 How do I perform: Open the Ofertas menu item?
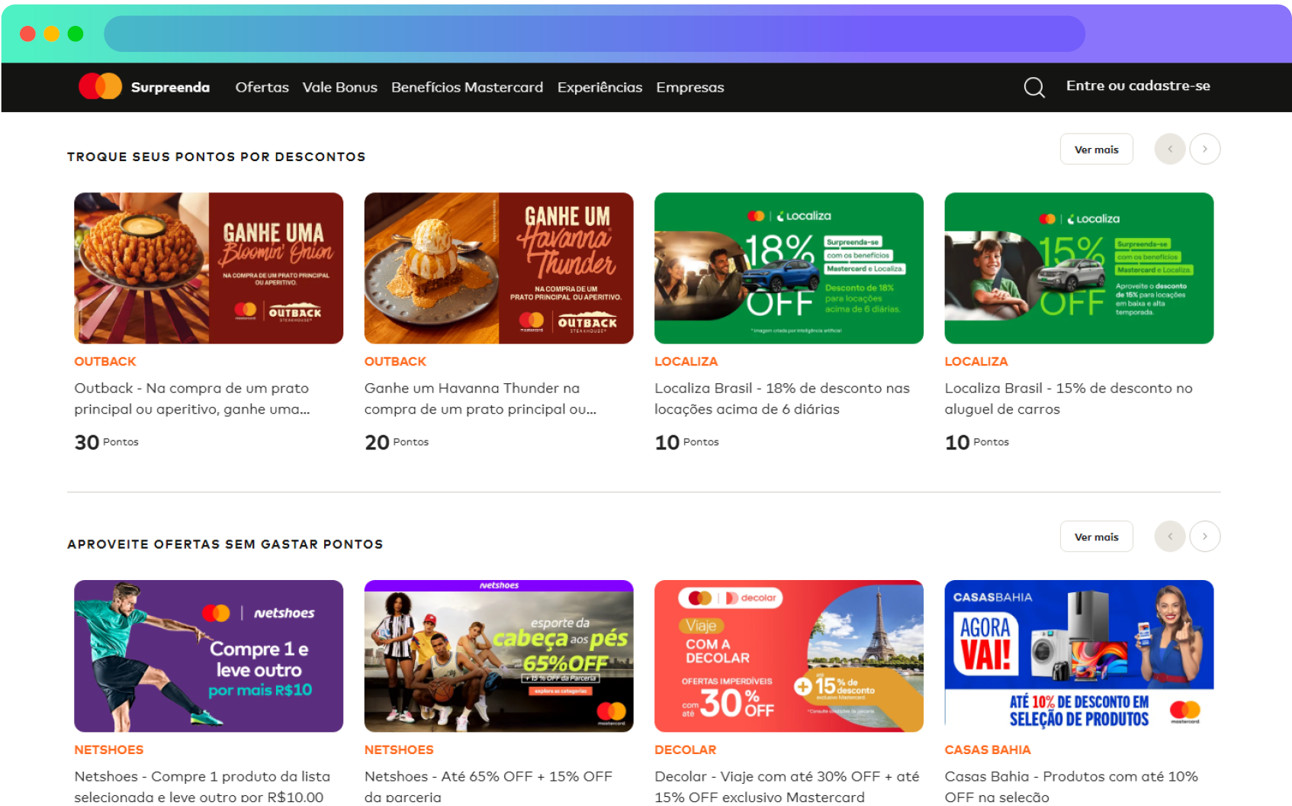coord(262,87)
